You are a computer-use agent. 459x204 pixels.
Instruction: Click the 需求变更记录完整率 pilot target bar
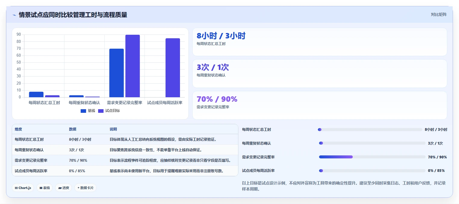tap(133, 66)
